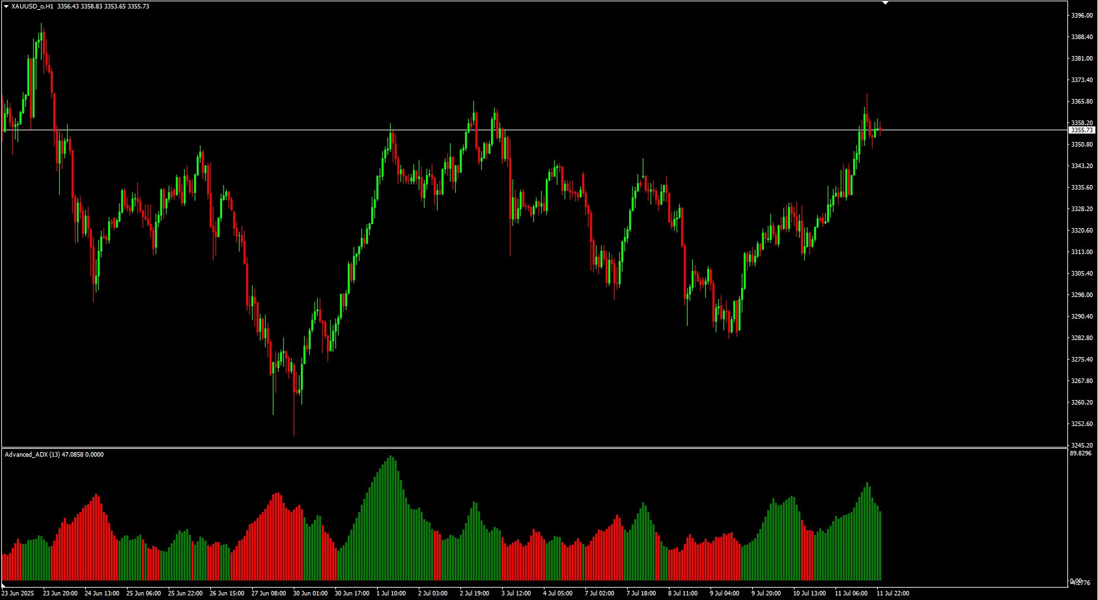Click the 89.8296 ADX scale maximum label
This screenshot has width=1098, height=600.
1080,453
